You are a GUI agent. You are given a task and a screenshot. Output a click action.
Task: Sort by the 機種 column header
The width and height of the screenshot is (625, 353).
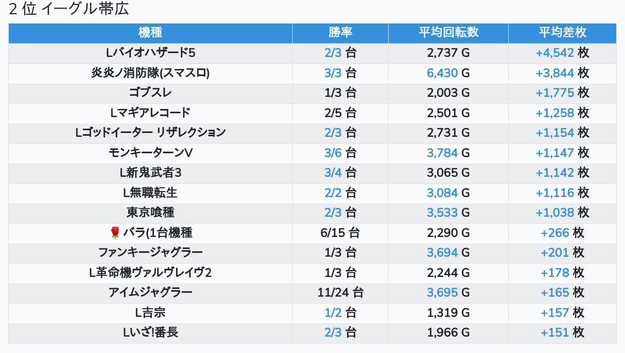click(x=150, y=32)
